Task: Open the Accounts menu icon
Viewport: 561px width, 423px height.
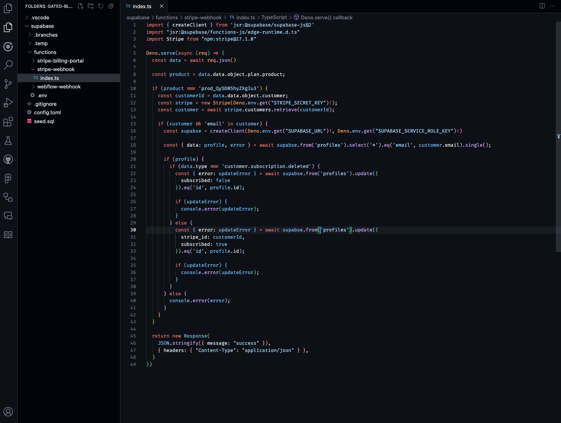Action: (x=8, y=412)
